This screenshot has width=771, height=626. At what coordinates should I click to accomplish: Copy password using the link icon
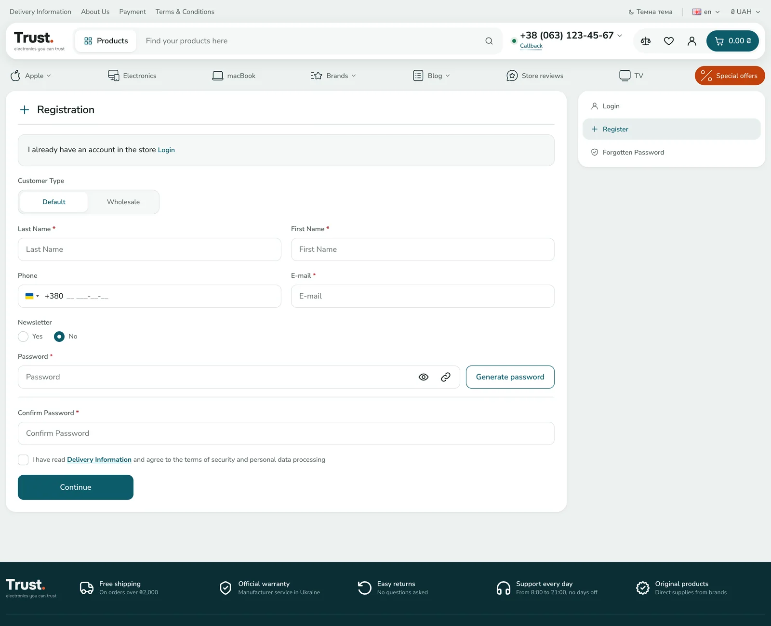446,377
